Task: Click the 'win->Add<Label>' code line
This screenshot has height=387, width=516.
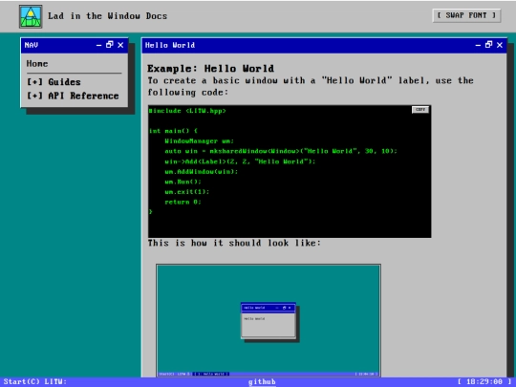Action: [240, 161]
